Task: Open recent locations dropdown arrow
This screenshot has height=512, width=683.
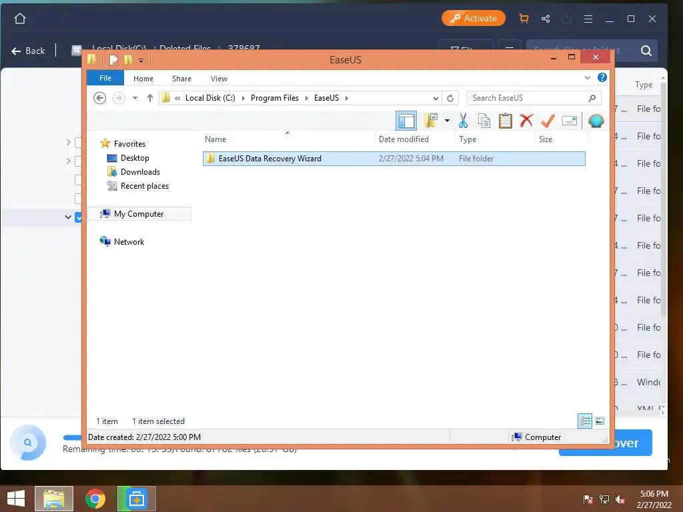Action: [x=135, y=98]
